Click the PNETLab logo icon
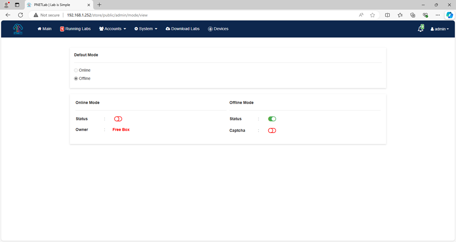The width and height of the screenshot is (456, 242). [18, 29]
